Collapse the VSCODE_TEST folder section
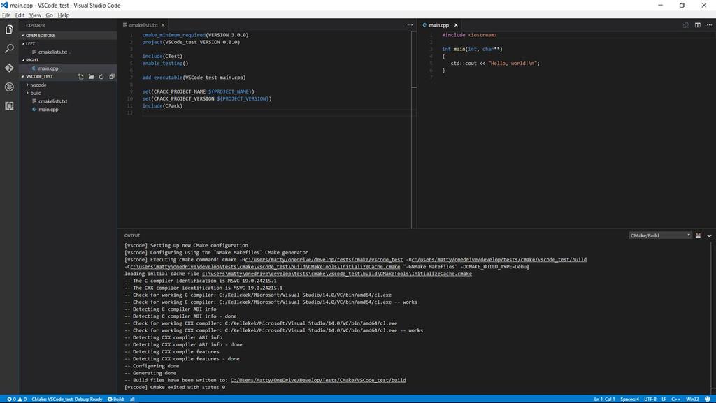Viewport: 716px width, 403px height. [x=39, y=77]
